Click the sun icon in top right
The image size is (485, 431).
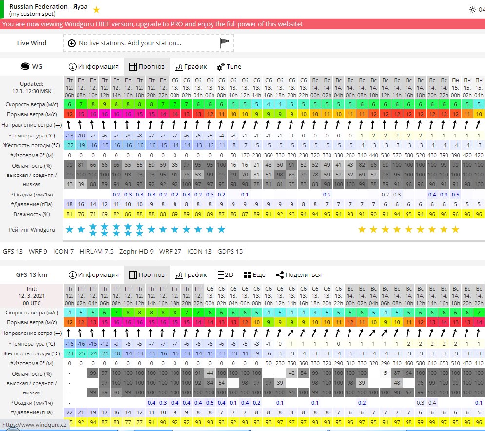click(x=471, y=10)
